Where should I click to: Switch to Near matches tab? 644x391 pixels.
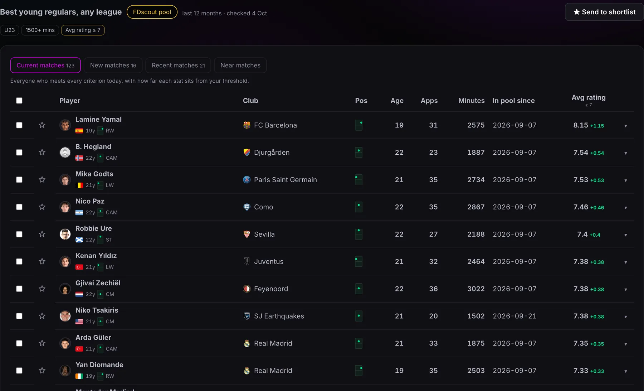coord(240,65)
